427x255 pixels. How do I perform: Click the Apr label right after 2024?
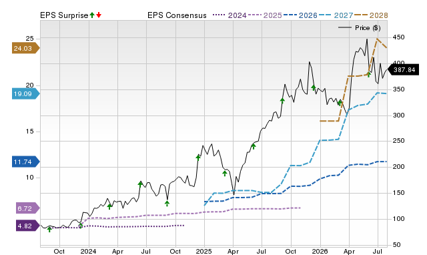point(117,251)
